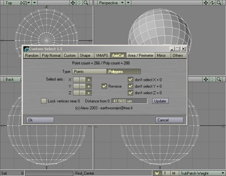Enable Lock vertices near 0 checkbox
This screenshot has width=226, height=176.
44,101
